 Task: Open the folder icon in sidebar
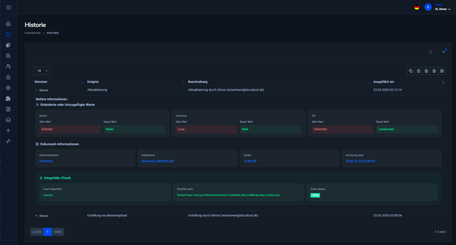pos(8,34)
